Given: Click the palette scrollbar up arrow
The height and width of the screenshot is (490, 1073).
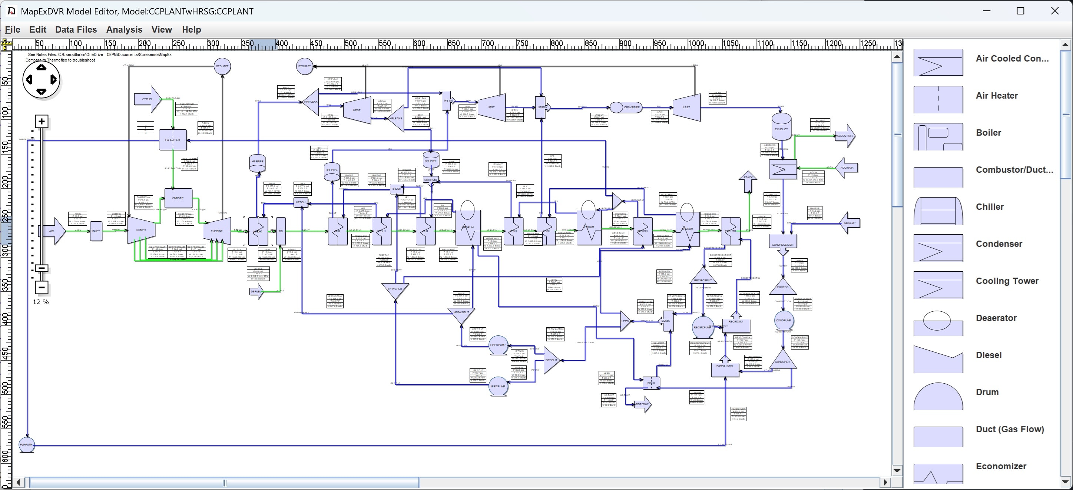Looking at the screenshot, I should (1066, 44).
